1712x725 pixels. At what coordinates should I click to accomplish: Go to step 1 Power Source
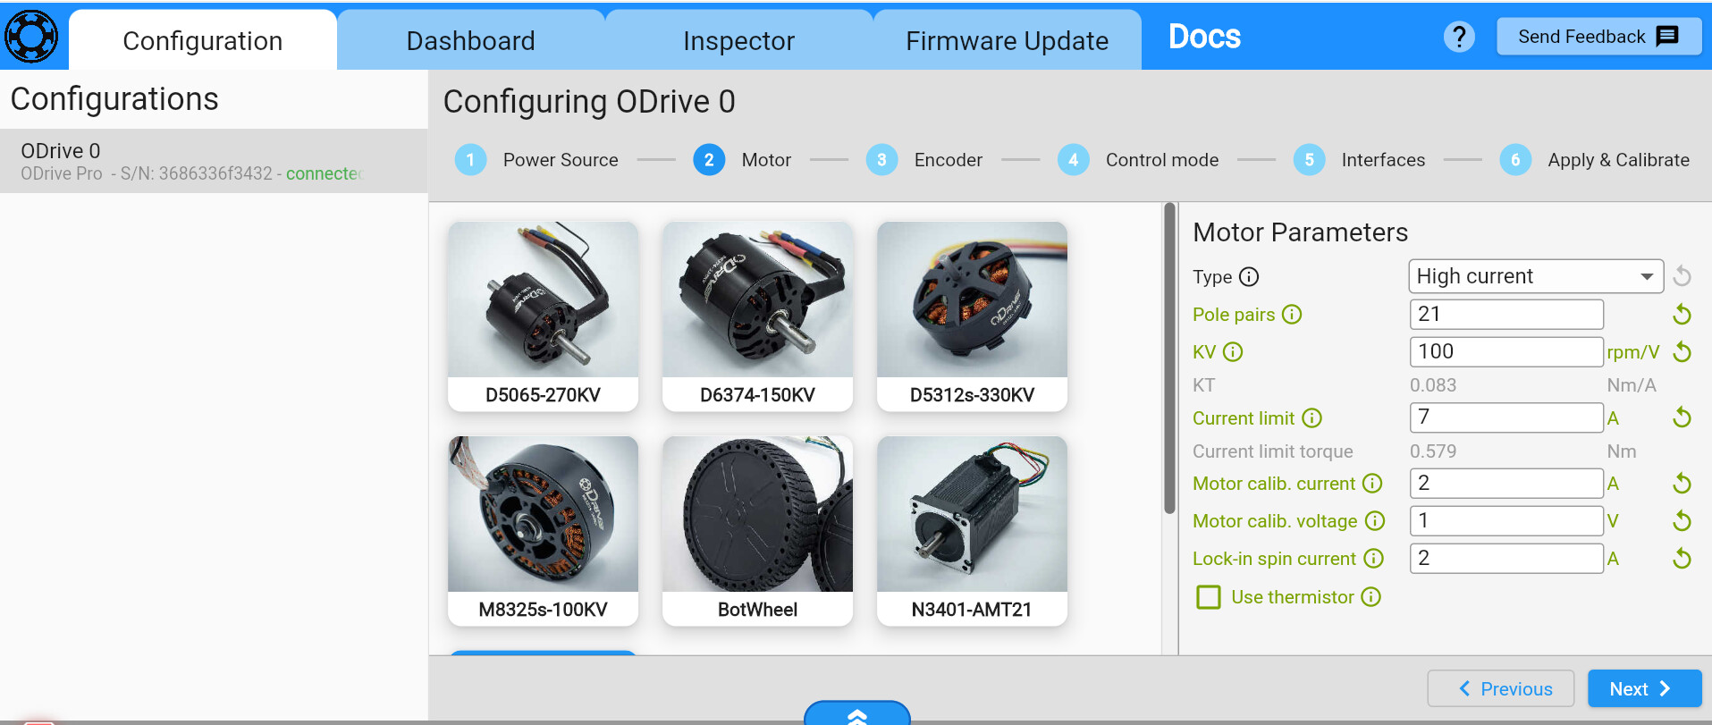click(x=536, y=160)
